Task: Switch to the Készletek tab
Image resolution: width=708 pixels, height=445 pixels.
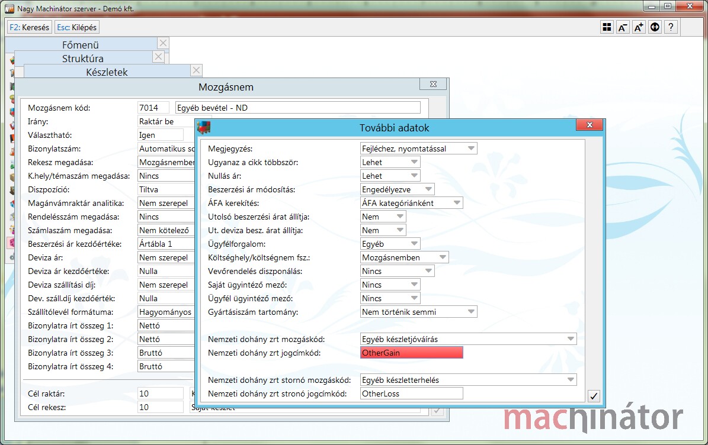Action: (x=107, y=72)
